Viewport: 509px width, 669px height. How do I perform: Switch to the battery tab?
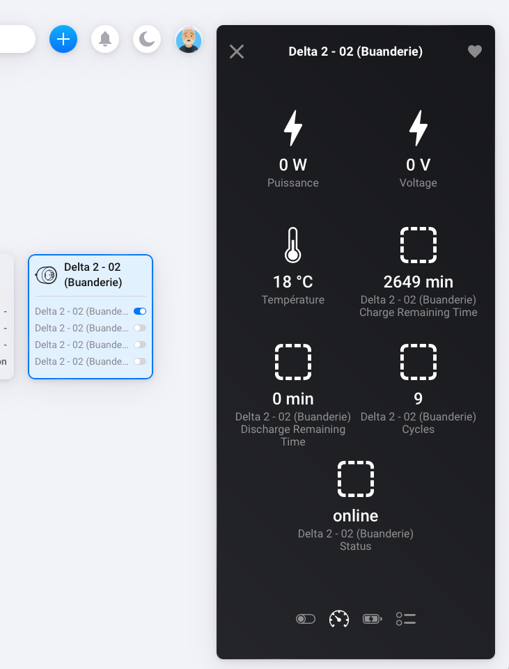pyautogui.click(x=373, y=619)
